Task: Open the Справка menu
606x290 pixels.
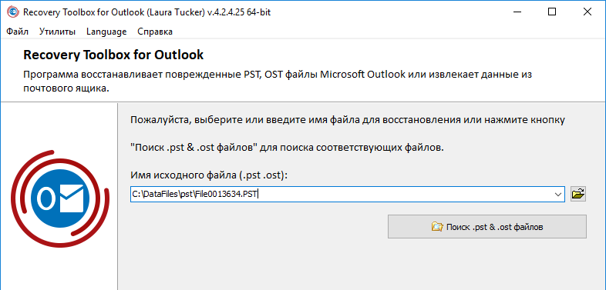Action: [155, 32]
